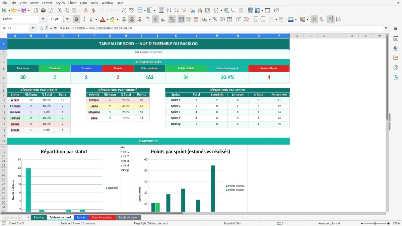This screenshot has height=226, width=402.
Task: Toggle Bold formatting
Action: 77,19
